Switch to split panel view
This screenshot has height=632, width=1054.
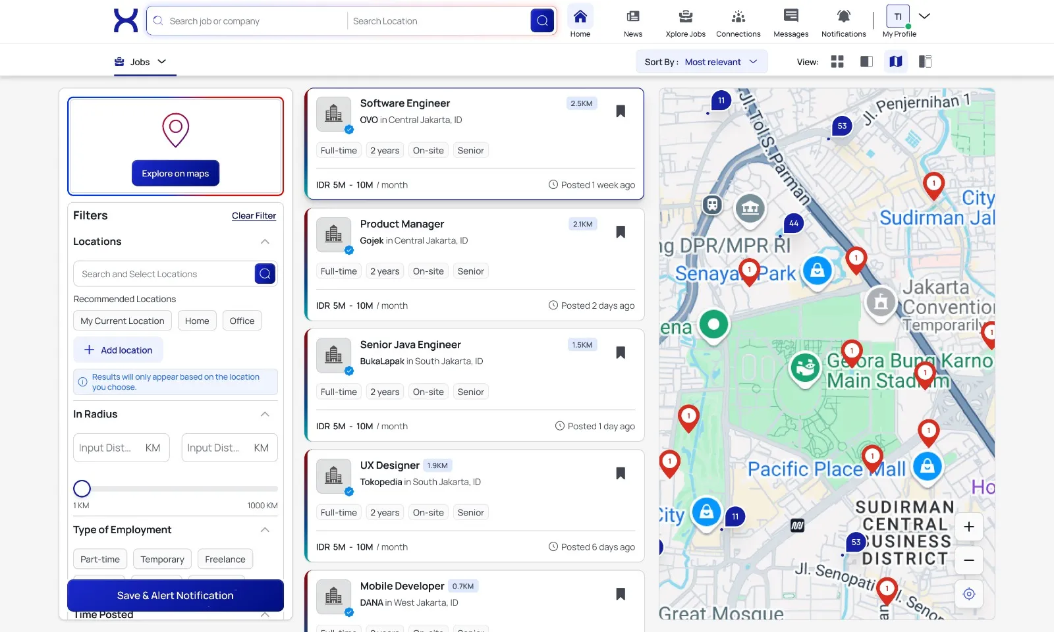867,61
